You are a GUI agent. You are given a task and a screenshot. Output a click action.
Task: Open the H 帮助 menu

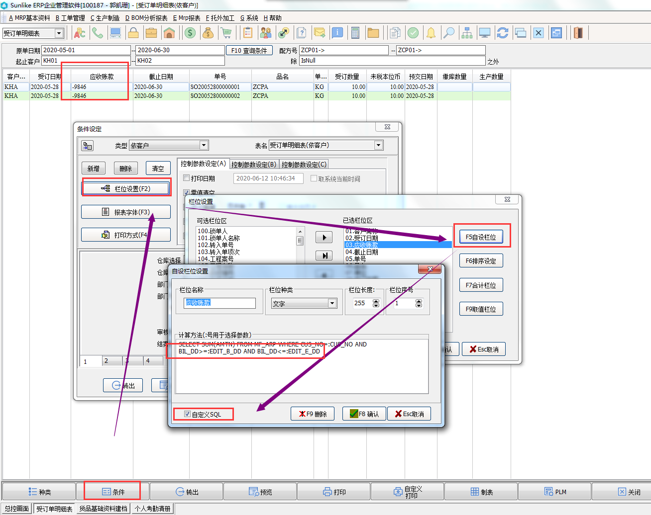(273, 18)
